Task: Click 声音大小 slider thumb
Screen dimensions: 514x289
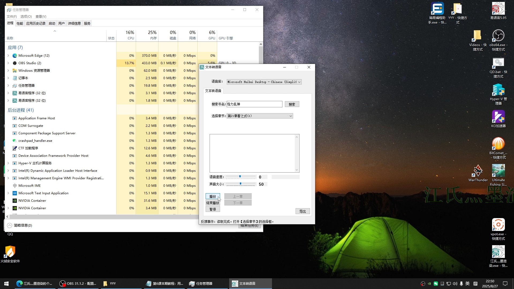Action: coord(240,184)
